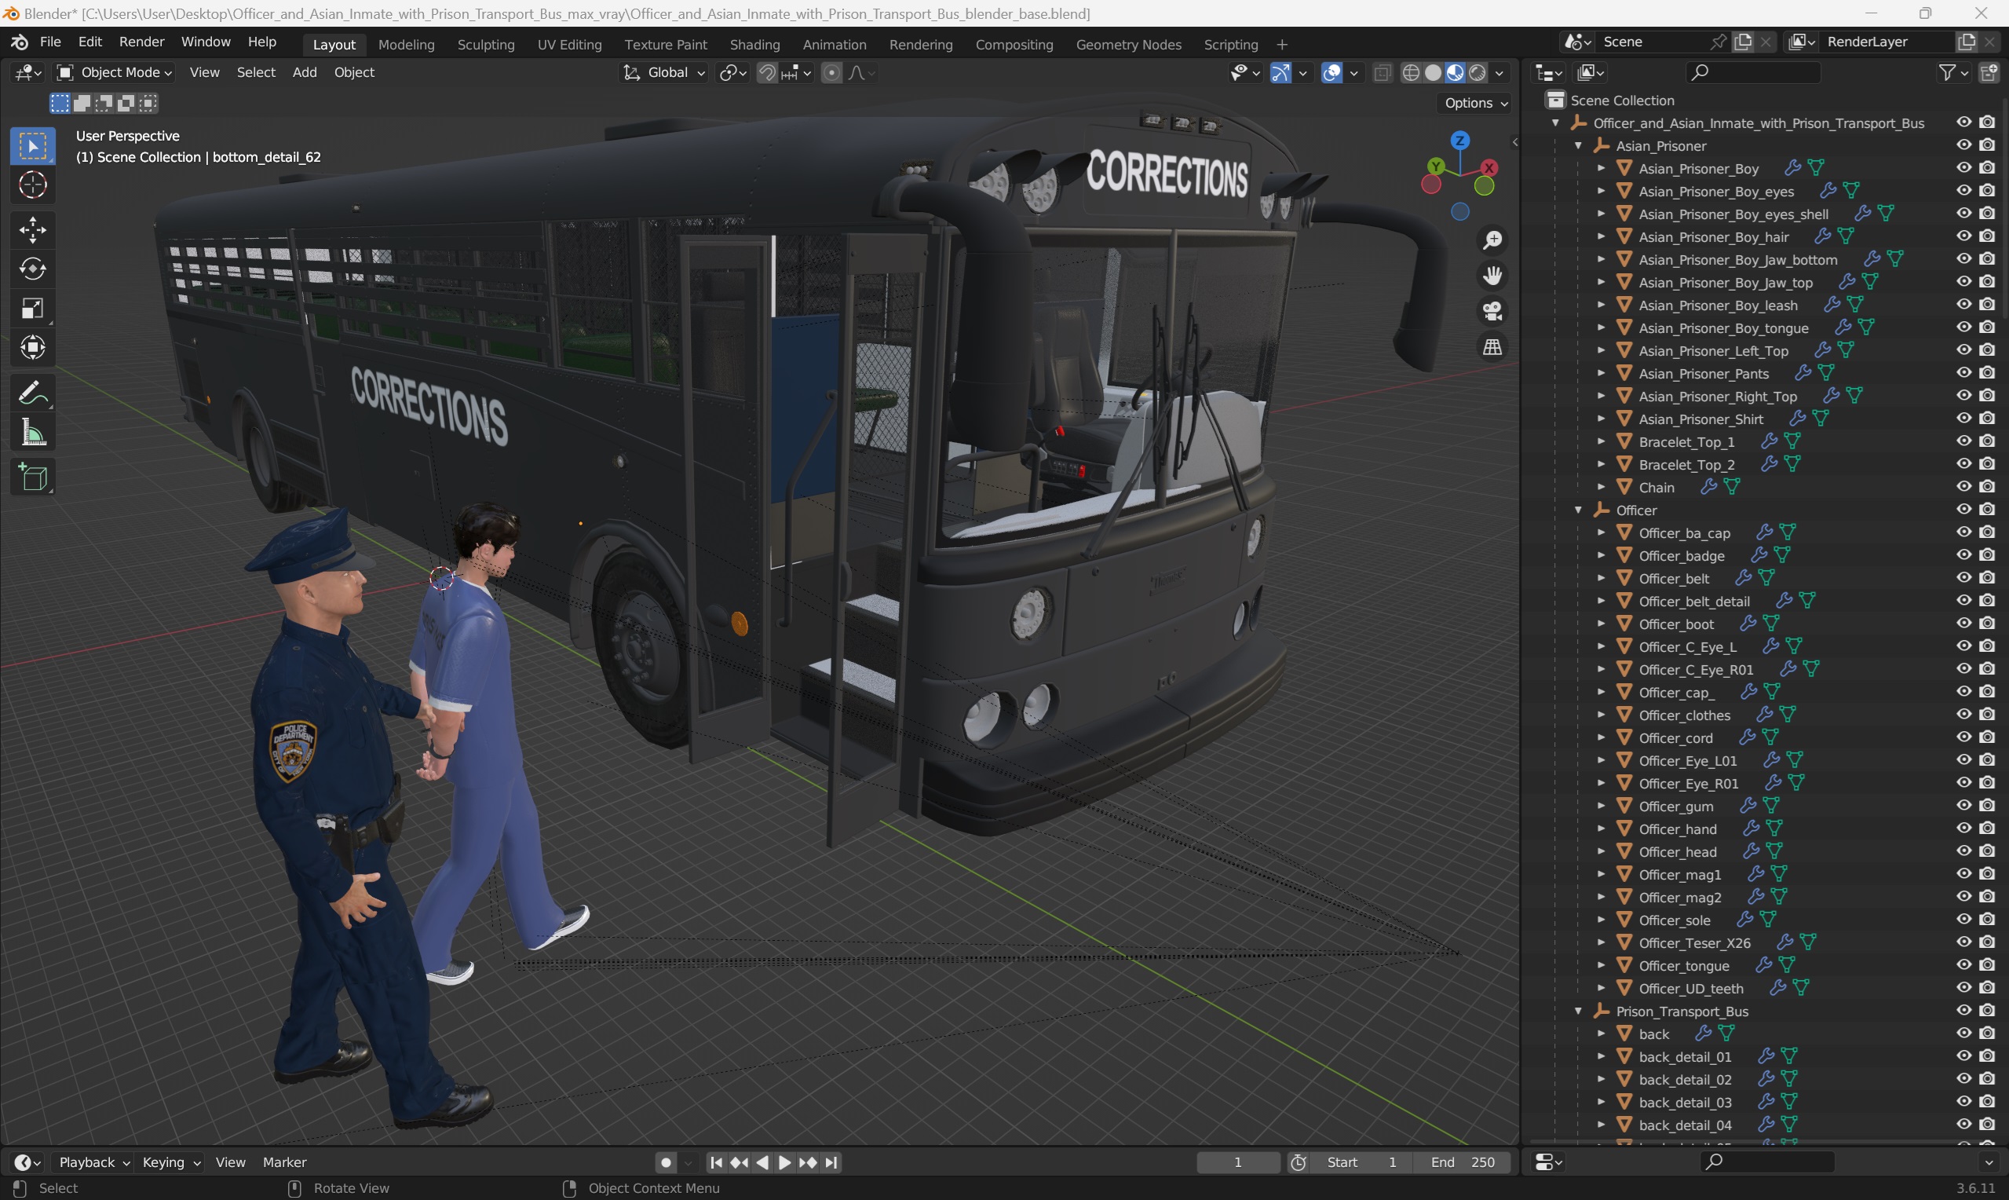
Task: Switch to Shading workspace tab
Action: [752, 44]
